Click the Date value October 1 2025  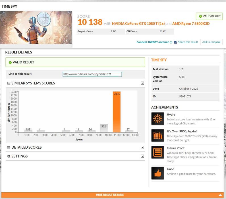click(188, 89)
